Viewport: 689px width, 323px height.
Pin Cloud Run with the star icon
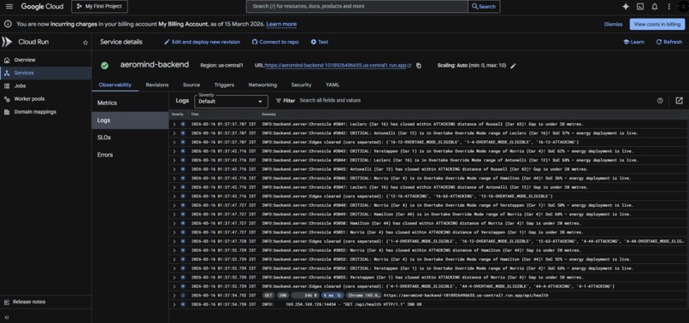(x=85, y=43)
